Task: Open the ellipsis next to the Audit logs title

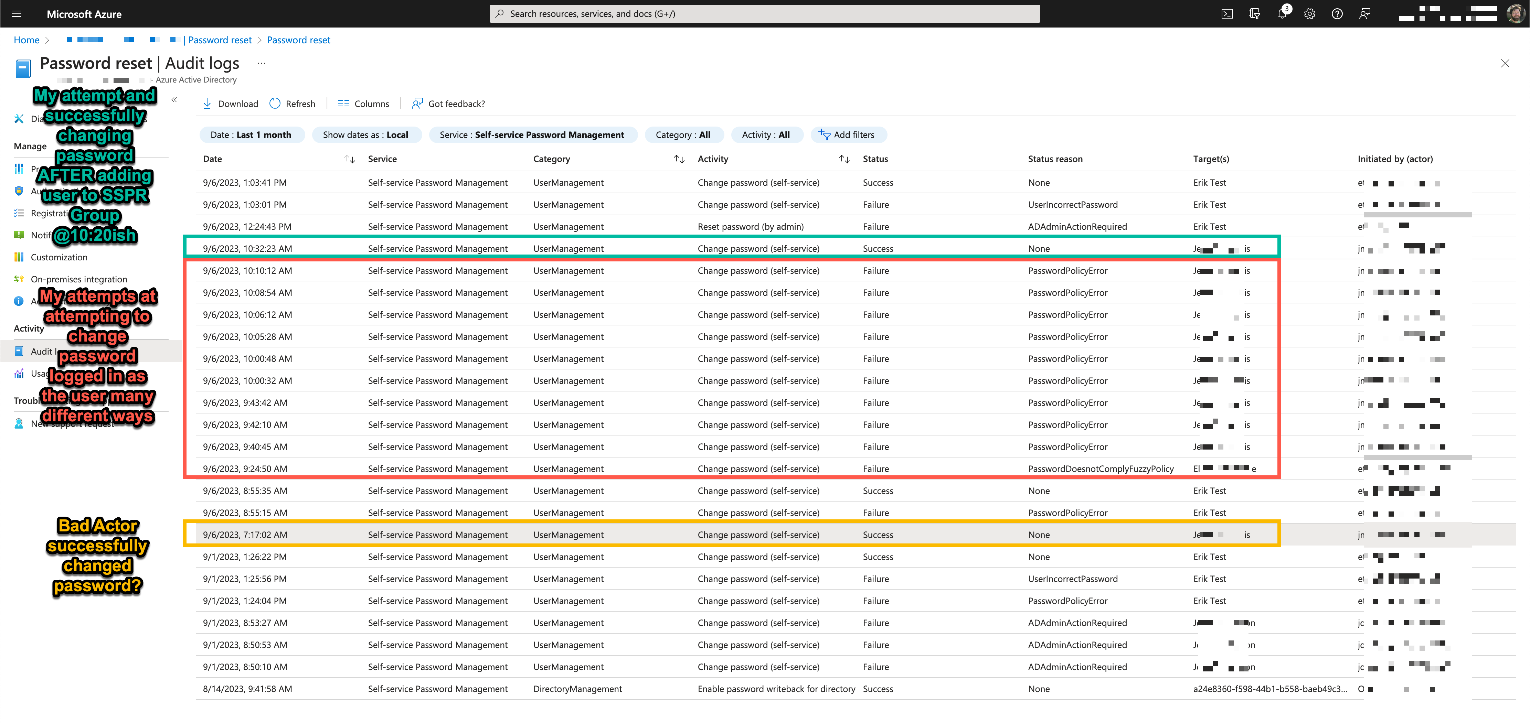Action: point(261,63)
